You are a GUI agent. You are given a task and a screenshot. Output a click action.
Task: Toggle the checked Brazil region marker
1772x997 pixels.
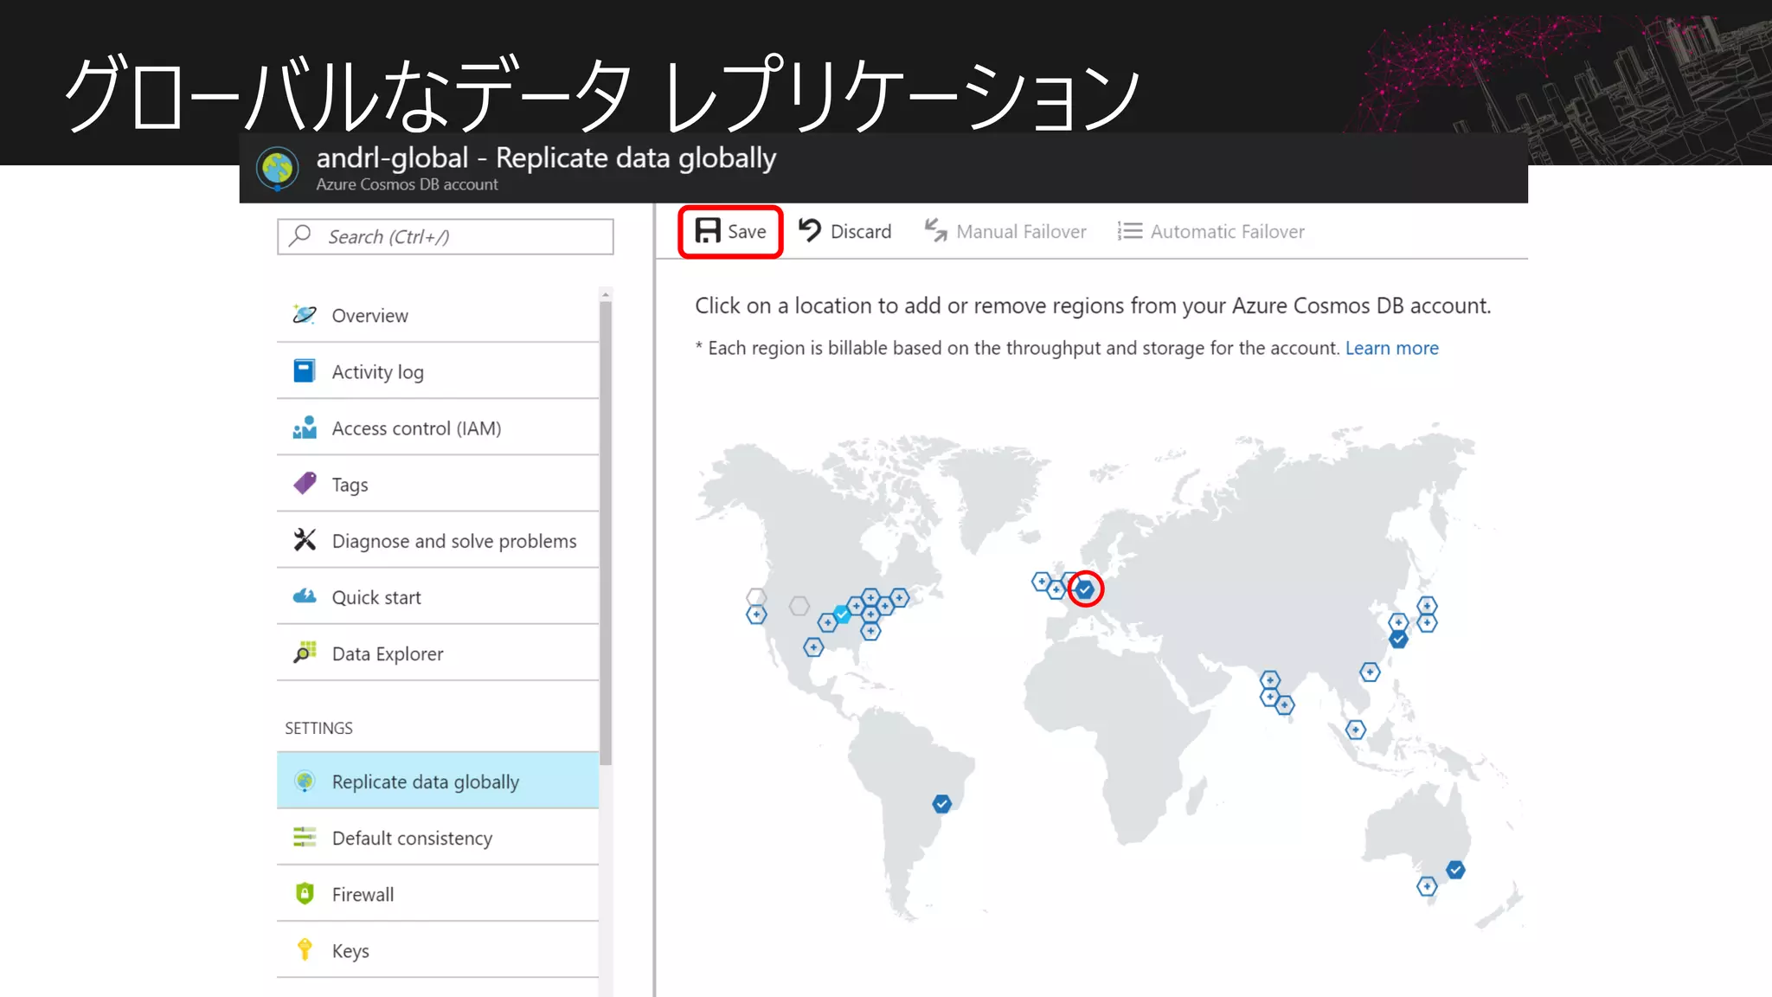[941, 804]
